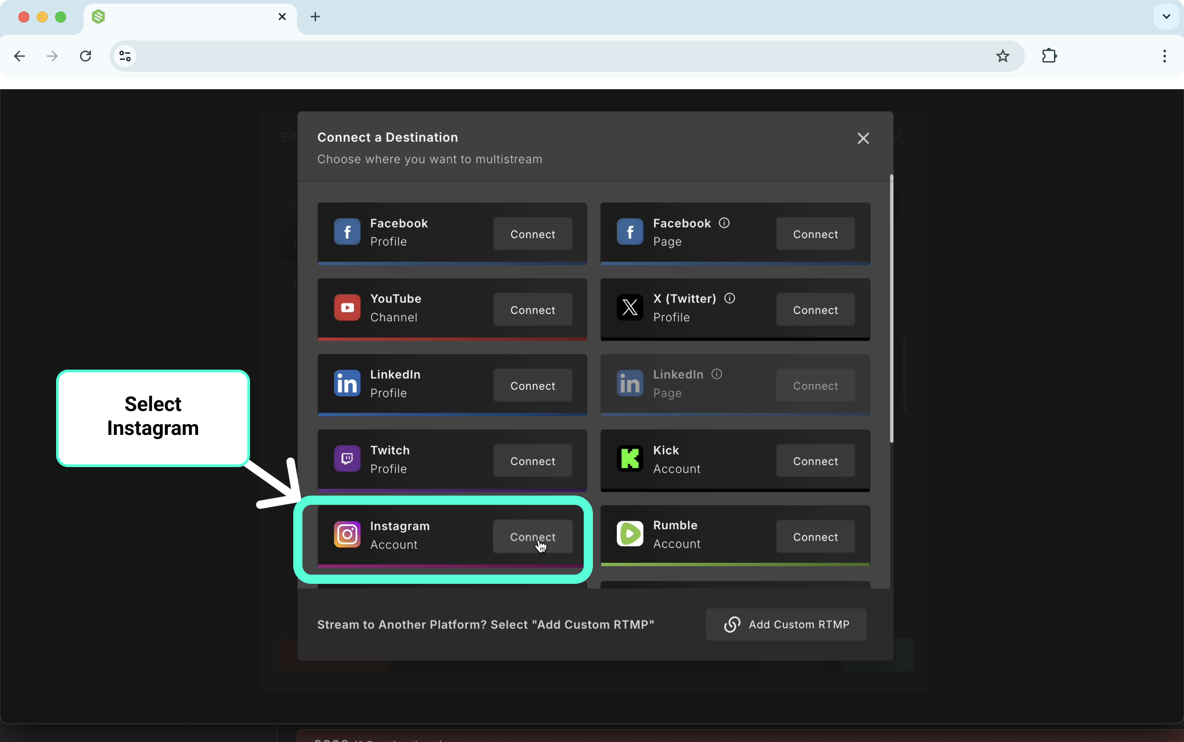Click the Add Custom RTMP button
1184x742 pixels.
click(x=786, y=625)
